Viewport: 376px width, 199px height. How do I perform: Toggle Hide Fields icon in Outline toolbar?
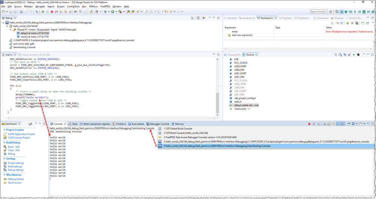[345, 55]
